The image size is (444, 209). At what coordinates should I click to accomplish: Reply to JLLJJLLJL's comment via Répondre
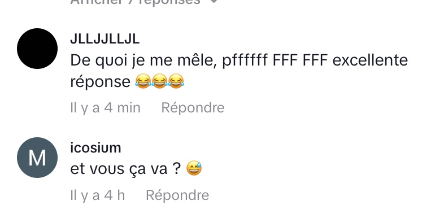click(x=193, y=108)
